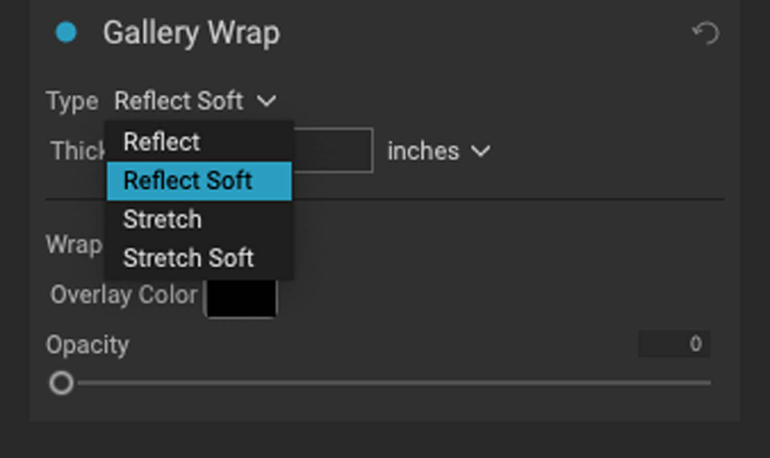Click the Opacity slider handle
The image size is (770, 458).
point(62,383)
